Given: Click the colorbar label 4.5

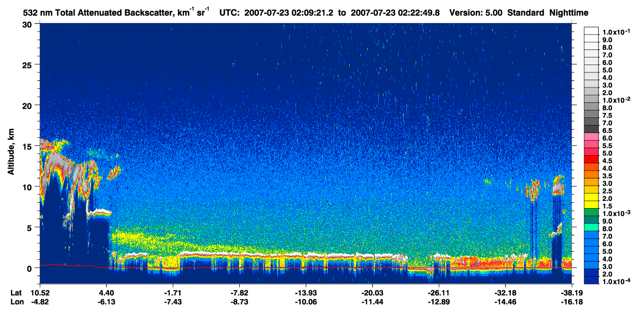Looking at the screenshot, I should pyautogui.click(x=608, y=161).
